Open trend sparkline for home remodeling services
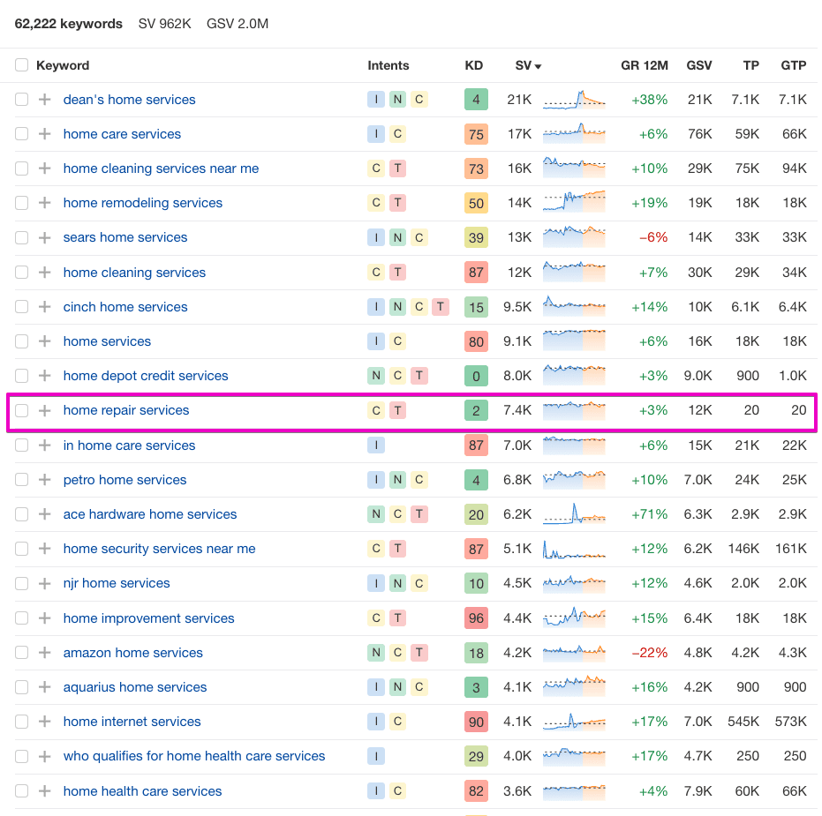 click(x=574, y=203)
